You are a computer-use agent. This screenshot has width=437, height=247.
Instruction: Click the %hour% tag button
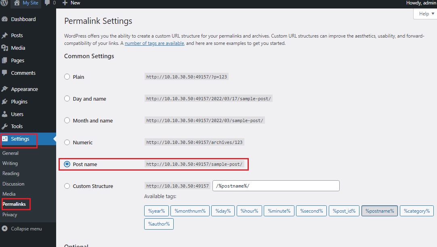[x=249, y=211]
